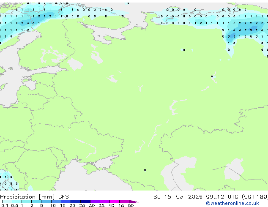Click the 1–2 mm legend swatch
Image resolution: width=268 pixels, height=207 pixels.
[x=27, y=202]
